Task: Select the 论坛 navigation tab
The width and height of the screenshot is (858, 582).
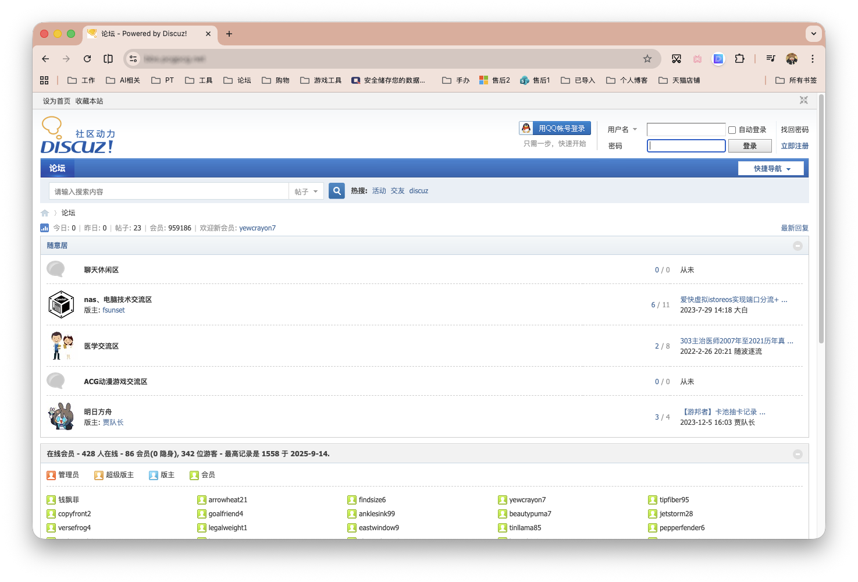Action: coord(57,168)
